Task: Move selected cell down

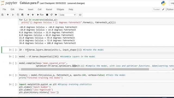Action: tap(33, 15)
